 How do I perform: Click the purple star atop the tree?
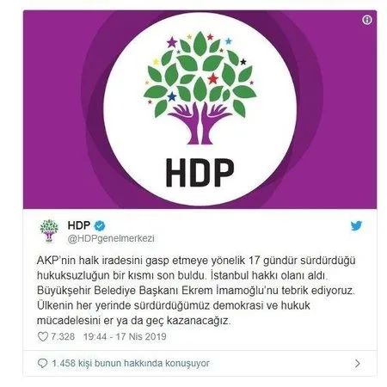point(172,42)
